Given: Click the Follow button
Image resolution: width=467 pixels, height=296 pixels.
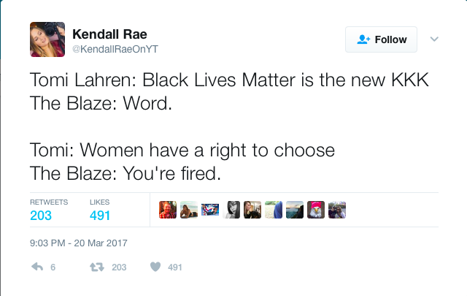Looking at the screenshot, I should [381, 39].
